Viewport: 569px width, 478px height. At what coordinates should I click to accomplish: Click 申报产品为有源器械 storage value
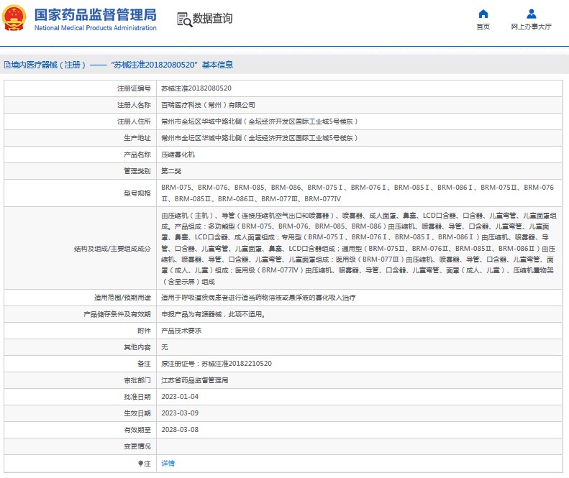click(214, 314)
